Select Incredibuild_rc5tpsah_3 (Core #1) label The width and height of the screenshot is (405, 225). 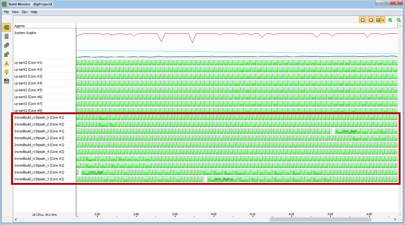pos(39,172)
